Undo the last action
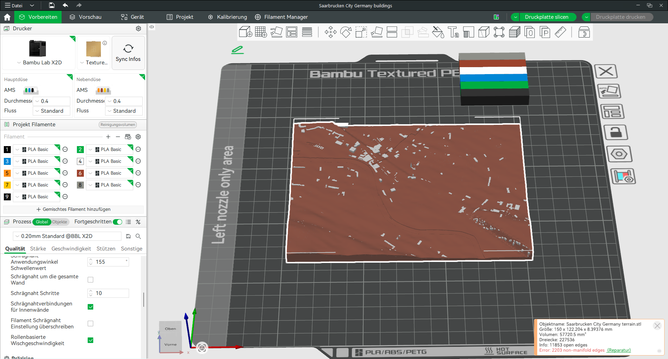Image resolution: width=668 pixels, height=359 pixels. [65, 5]
